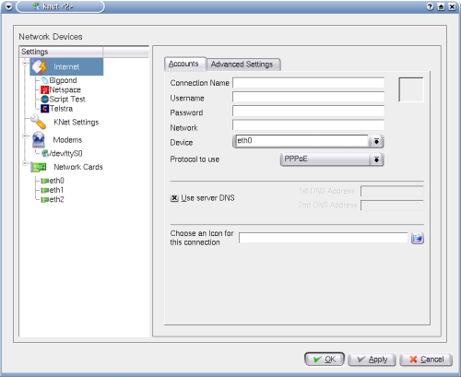461x377 pixels.
Task: Select the eth1 network card
Action: click(x=53, y=190)
